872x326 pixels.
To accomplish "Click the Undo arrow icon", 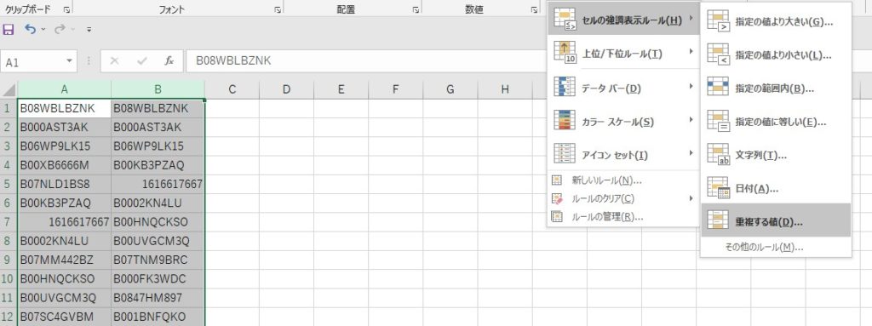I will pyautogui.click(x=30, y=30).
